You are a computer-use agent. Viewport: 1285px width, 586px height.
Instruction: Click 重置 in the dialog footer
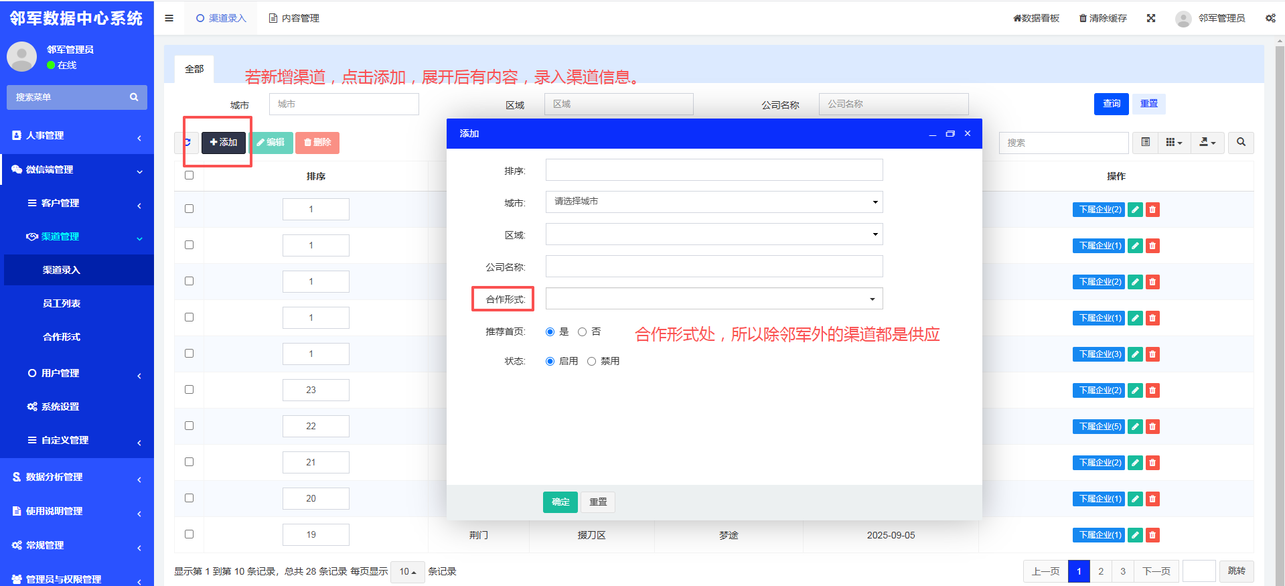pos(598,502)
